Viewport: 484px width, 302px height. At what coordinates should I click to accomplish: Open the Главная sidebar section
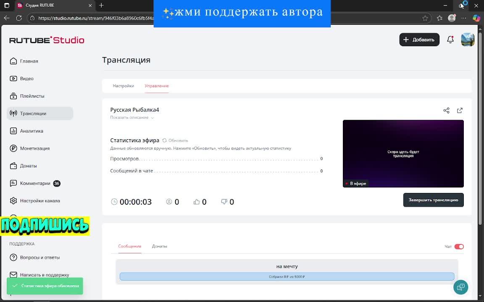point(24,61)
